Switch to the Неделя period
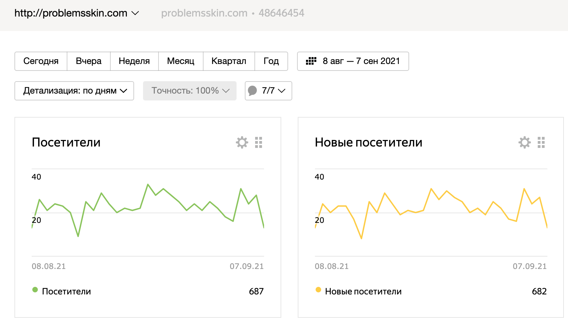 tap(134, 61)
